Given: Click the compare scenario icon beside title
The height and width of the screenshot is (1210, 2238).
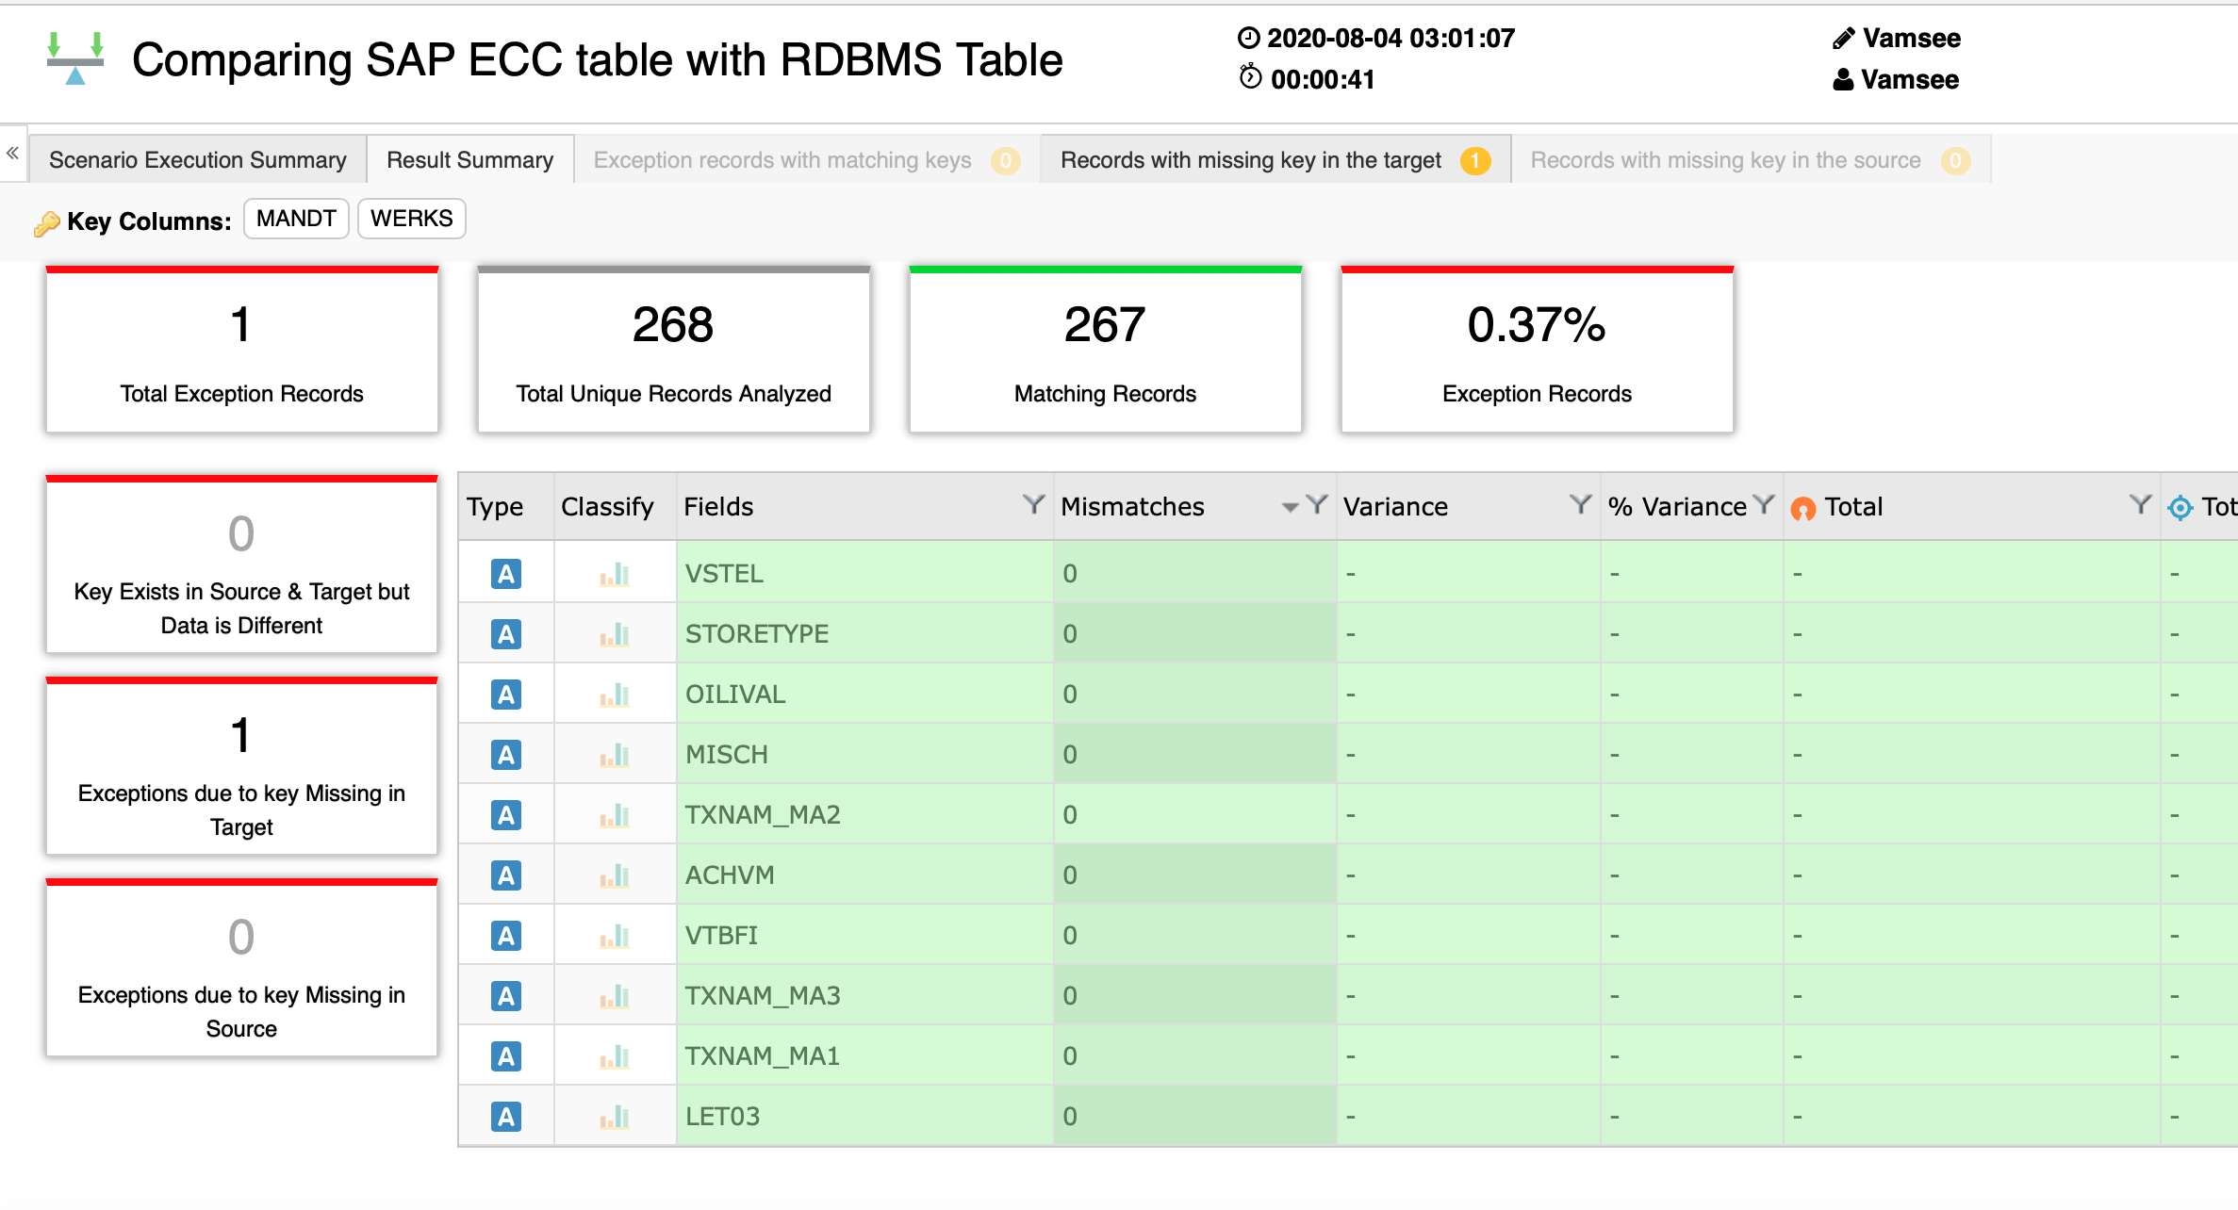Looking at the screenshot, I should pyautogui.click(x=75, y=58).
